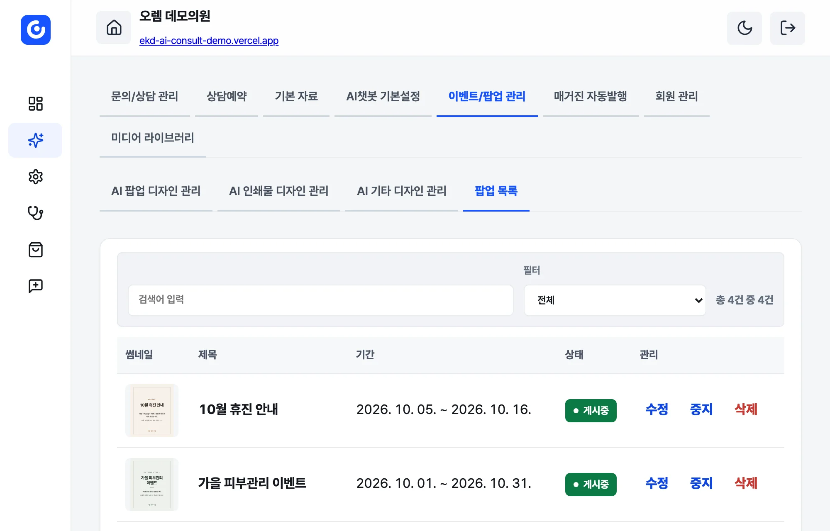Open the chat plus message icon
Image resolution: width=830 pixels, height=531 pixels.
tap(36, 286)
